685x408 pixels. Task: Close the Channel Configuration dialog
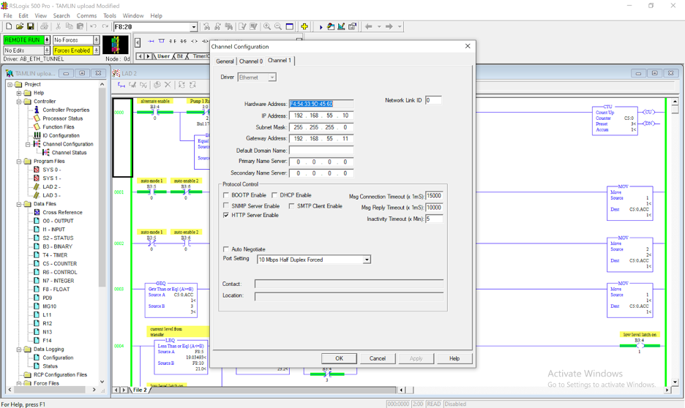tap(468, 46)
